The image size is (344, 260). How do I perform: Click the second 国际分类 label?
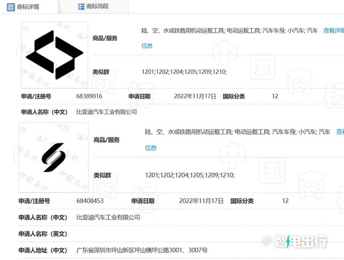click(242, 201)
